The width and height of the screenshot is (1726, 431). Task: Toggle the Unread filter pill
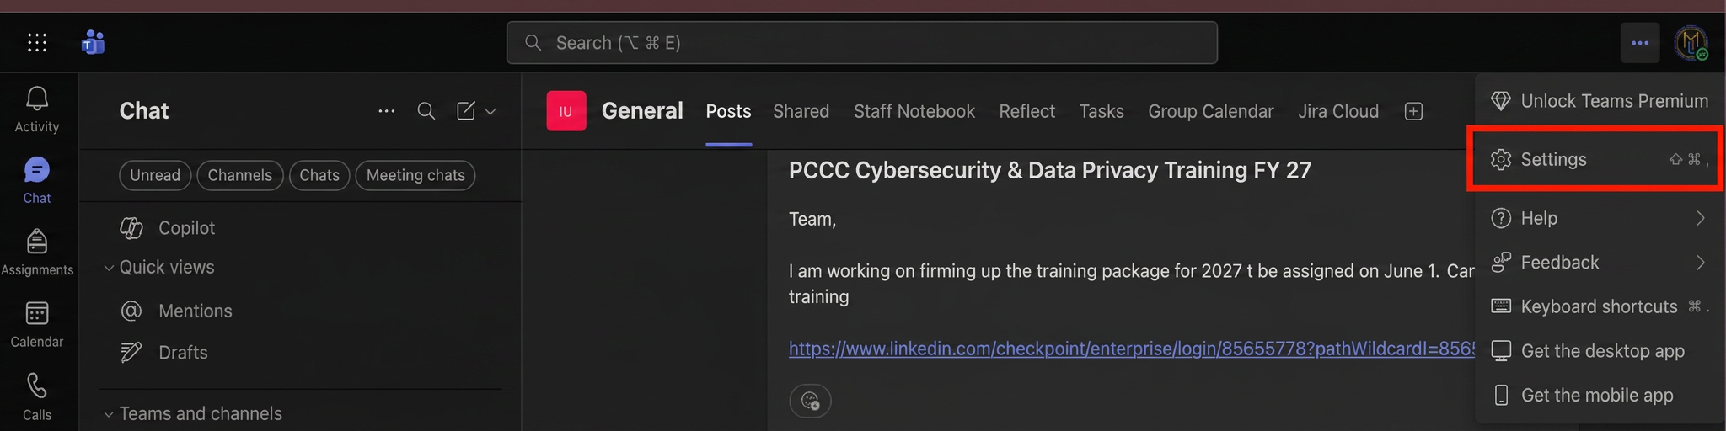pyautogui.click(x=155, y=175)
